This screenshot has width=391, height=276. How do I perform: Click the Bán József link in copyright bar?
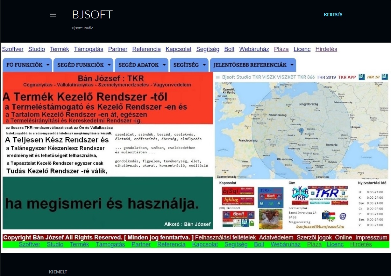[48, 238]
